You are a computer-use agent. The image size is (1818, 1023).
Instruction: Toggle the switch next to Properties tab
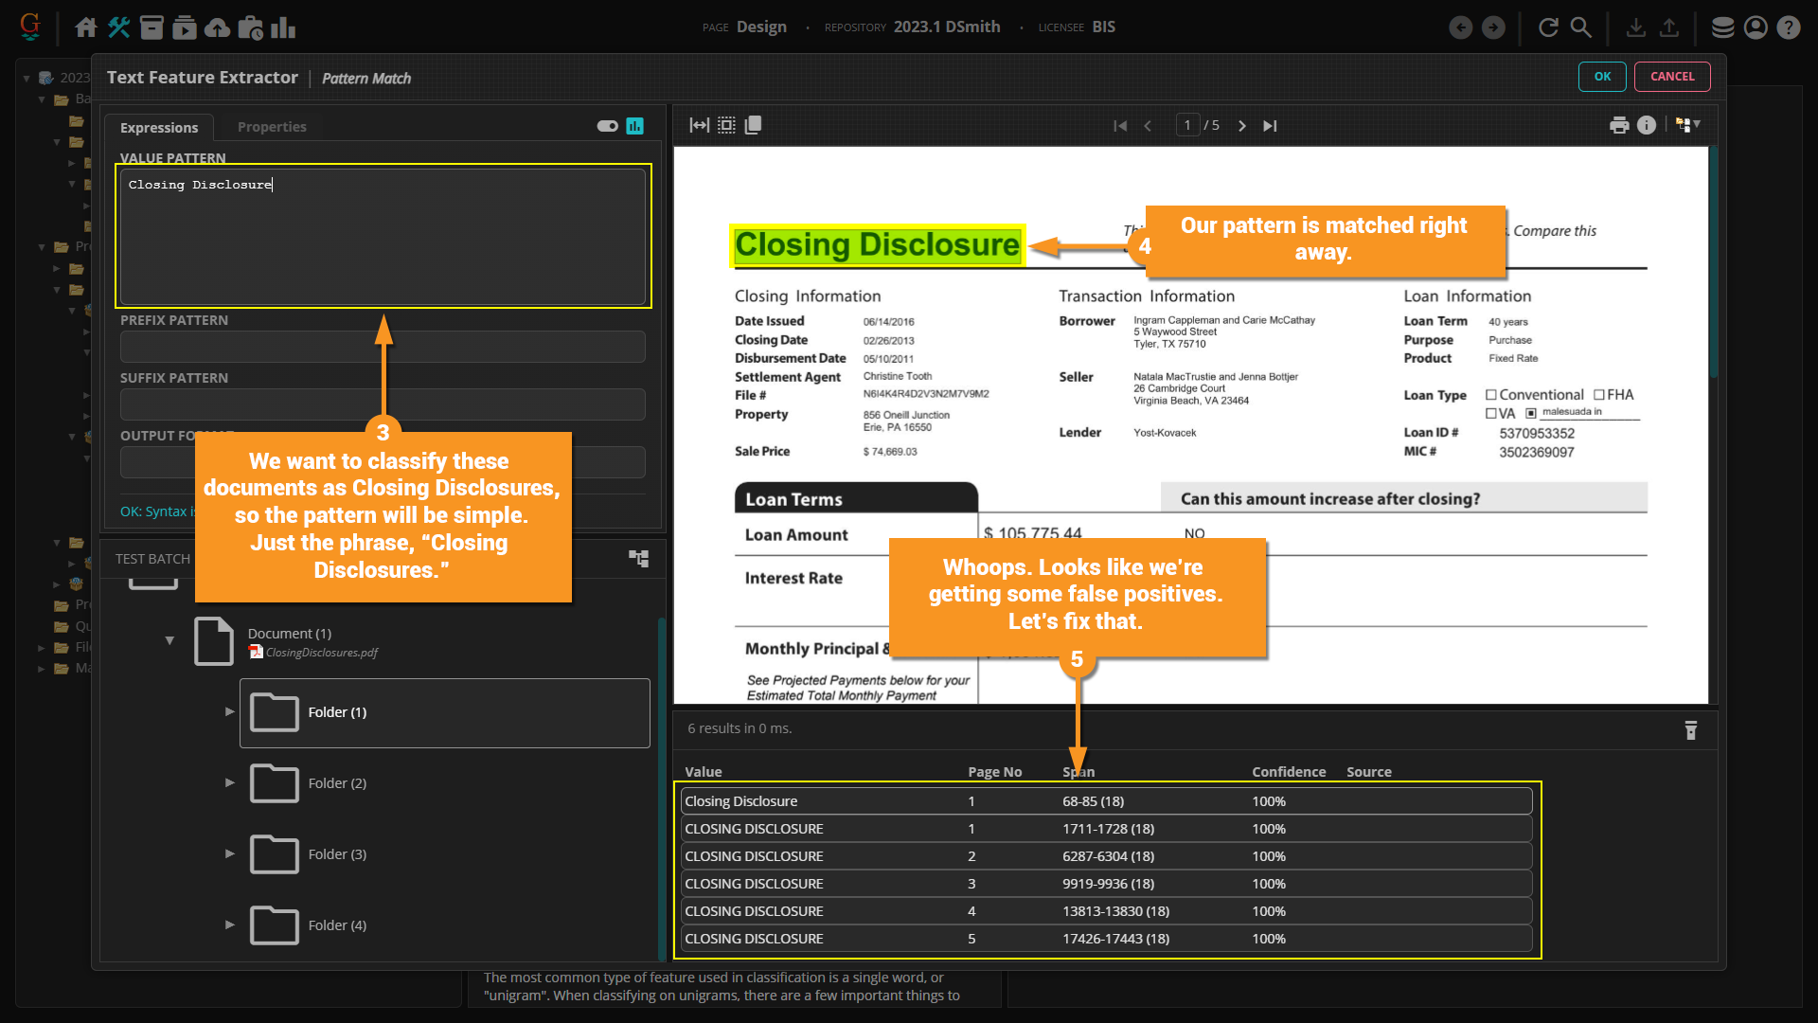point(607,126)
